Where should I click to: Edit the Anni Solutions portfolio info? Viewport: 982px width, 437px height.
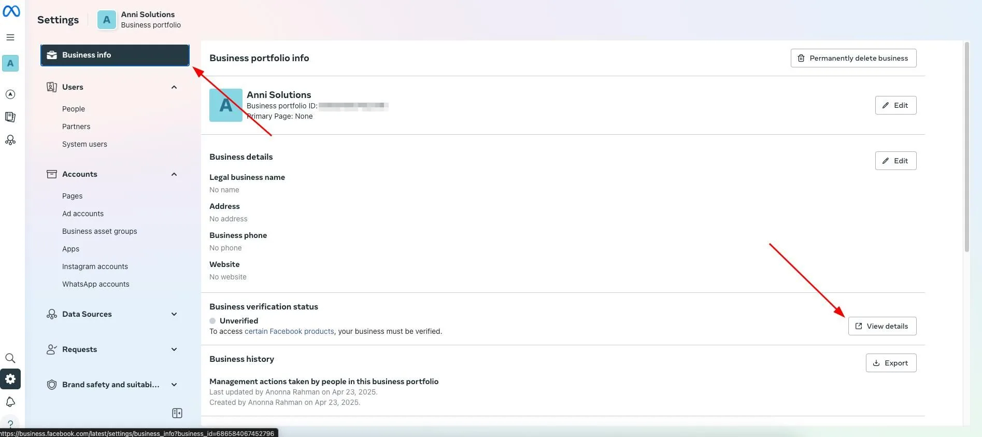point(895,105)
